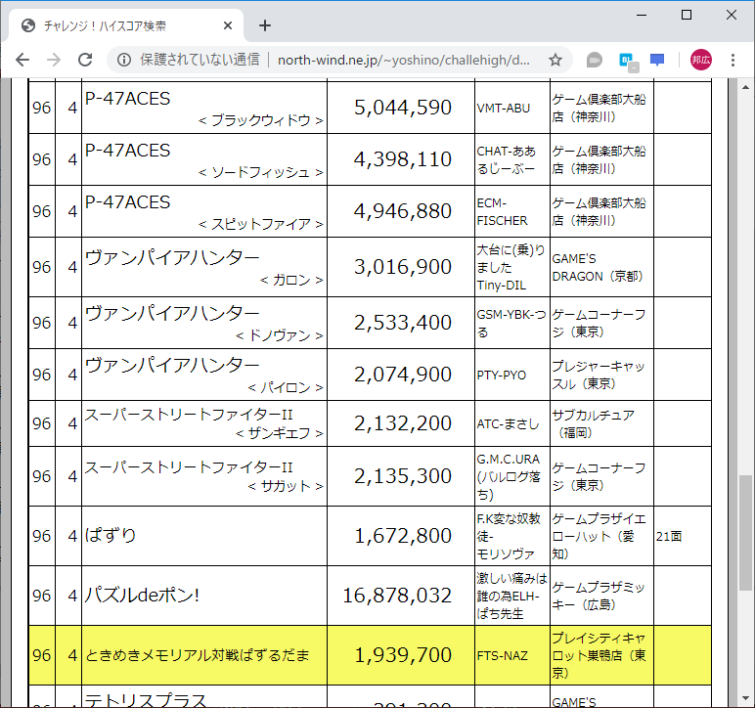Select the score 1,672,800
Viewport: 755px width, 708px height.
[x=403, y=536]
